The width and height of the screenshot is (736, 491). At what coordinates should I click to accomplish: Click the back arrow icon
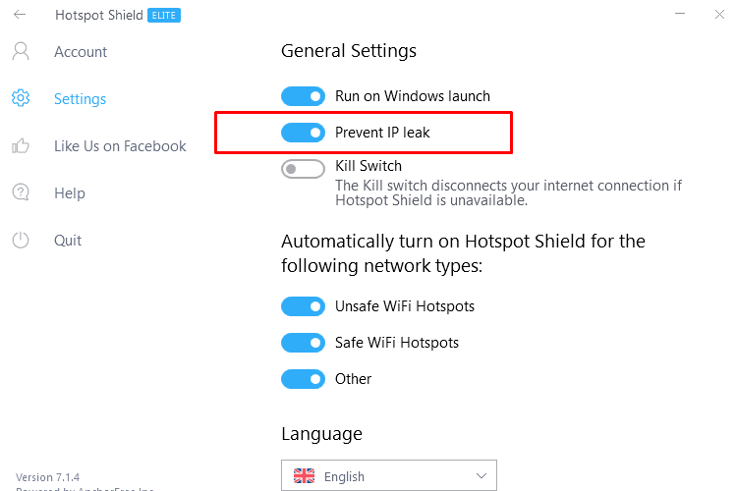coord(20,15)
